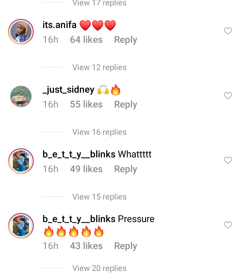Expand View 15 replies
The image size is (243, 276).
(x=99, y=197)
